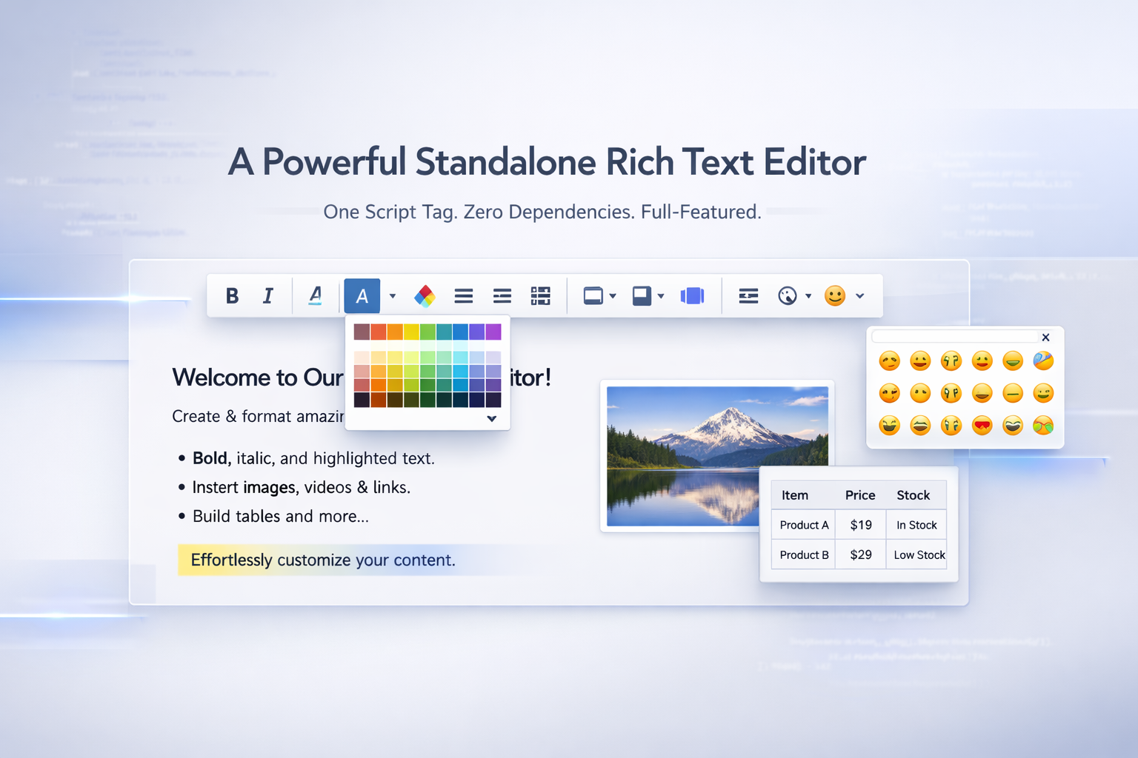This screenshot has height=758, width=1138.
Task: Select the right-align text icon
Action: (x=502, y=295)
